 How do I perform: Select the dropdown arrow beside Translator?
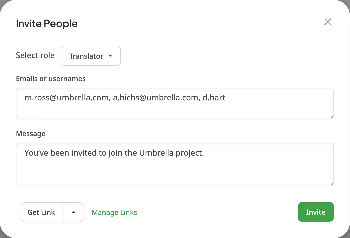point(110,56)
